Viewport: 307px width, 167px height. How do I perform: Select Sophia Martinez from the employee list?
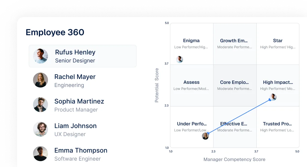[79, 101]
